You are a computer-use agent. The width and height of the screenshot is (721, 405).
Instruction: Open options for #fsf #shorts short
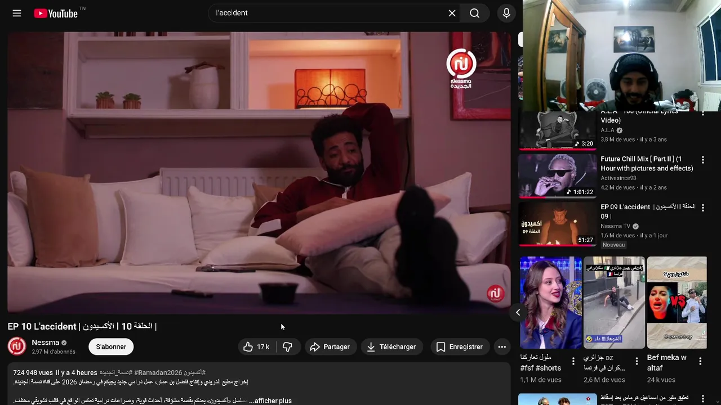(x=573, y=362)
